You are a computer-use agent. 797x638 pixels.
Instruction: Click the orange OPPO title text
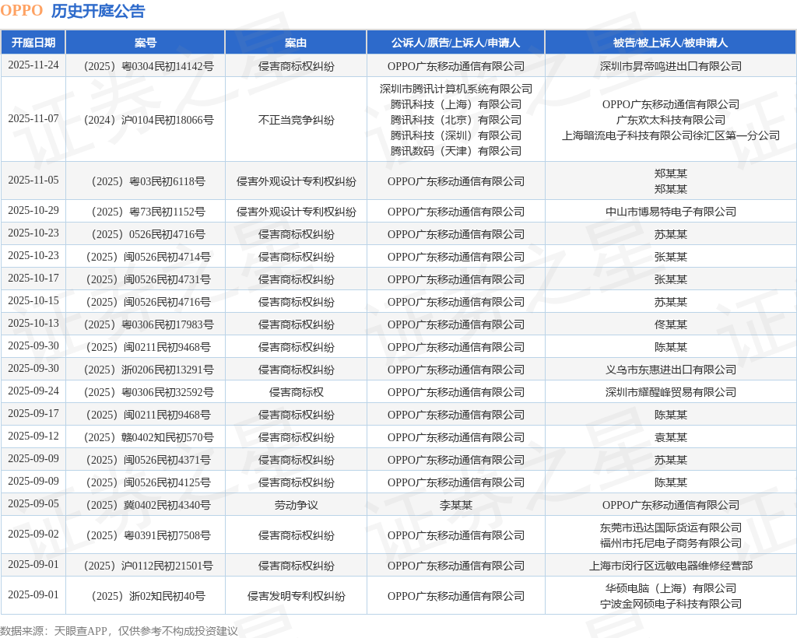pyautogui.click(x=22, y=11)
